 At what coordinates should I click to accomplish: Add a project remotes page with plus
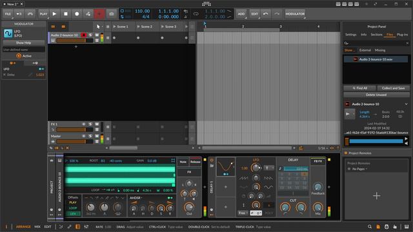377,196
